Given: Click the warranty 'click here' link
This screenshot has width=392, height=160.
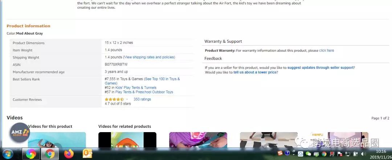Looking at the screenshot, I should [326, 51].
